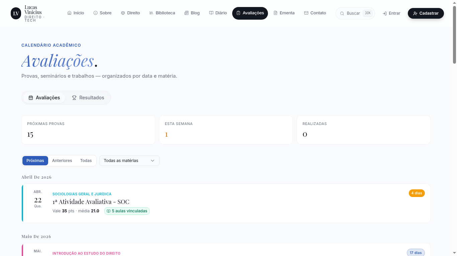
Task: Click the house icon beside Início
Action: click(69, 13)
